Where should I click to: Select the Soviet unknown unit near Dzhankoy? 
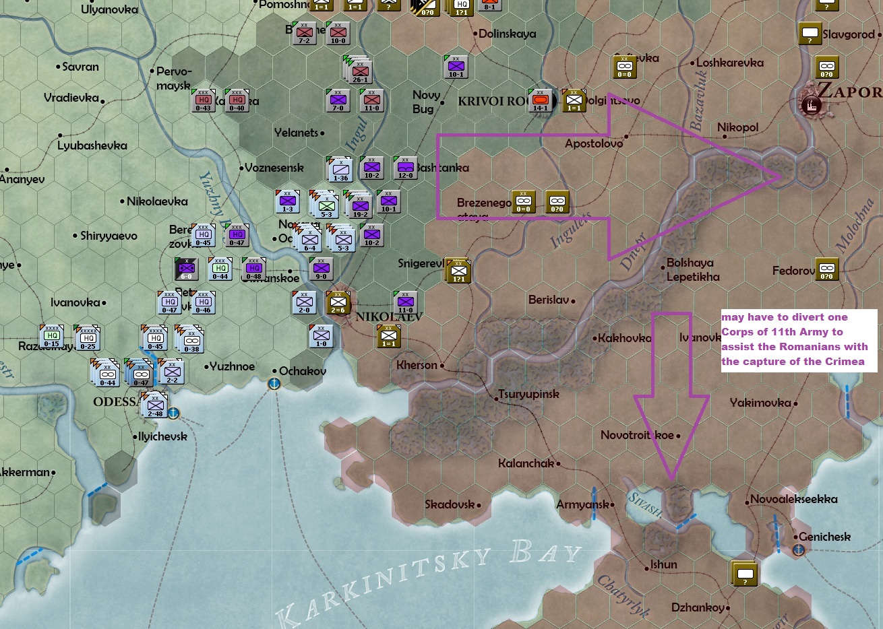(744, 574)
